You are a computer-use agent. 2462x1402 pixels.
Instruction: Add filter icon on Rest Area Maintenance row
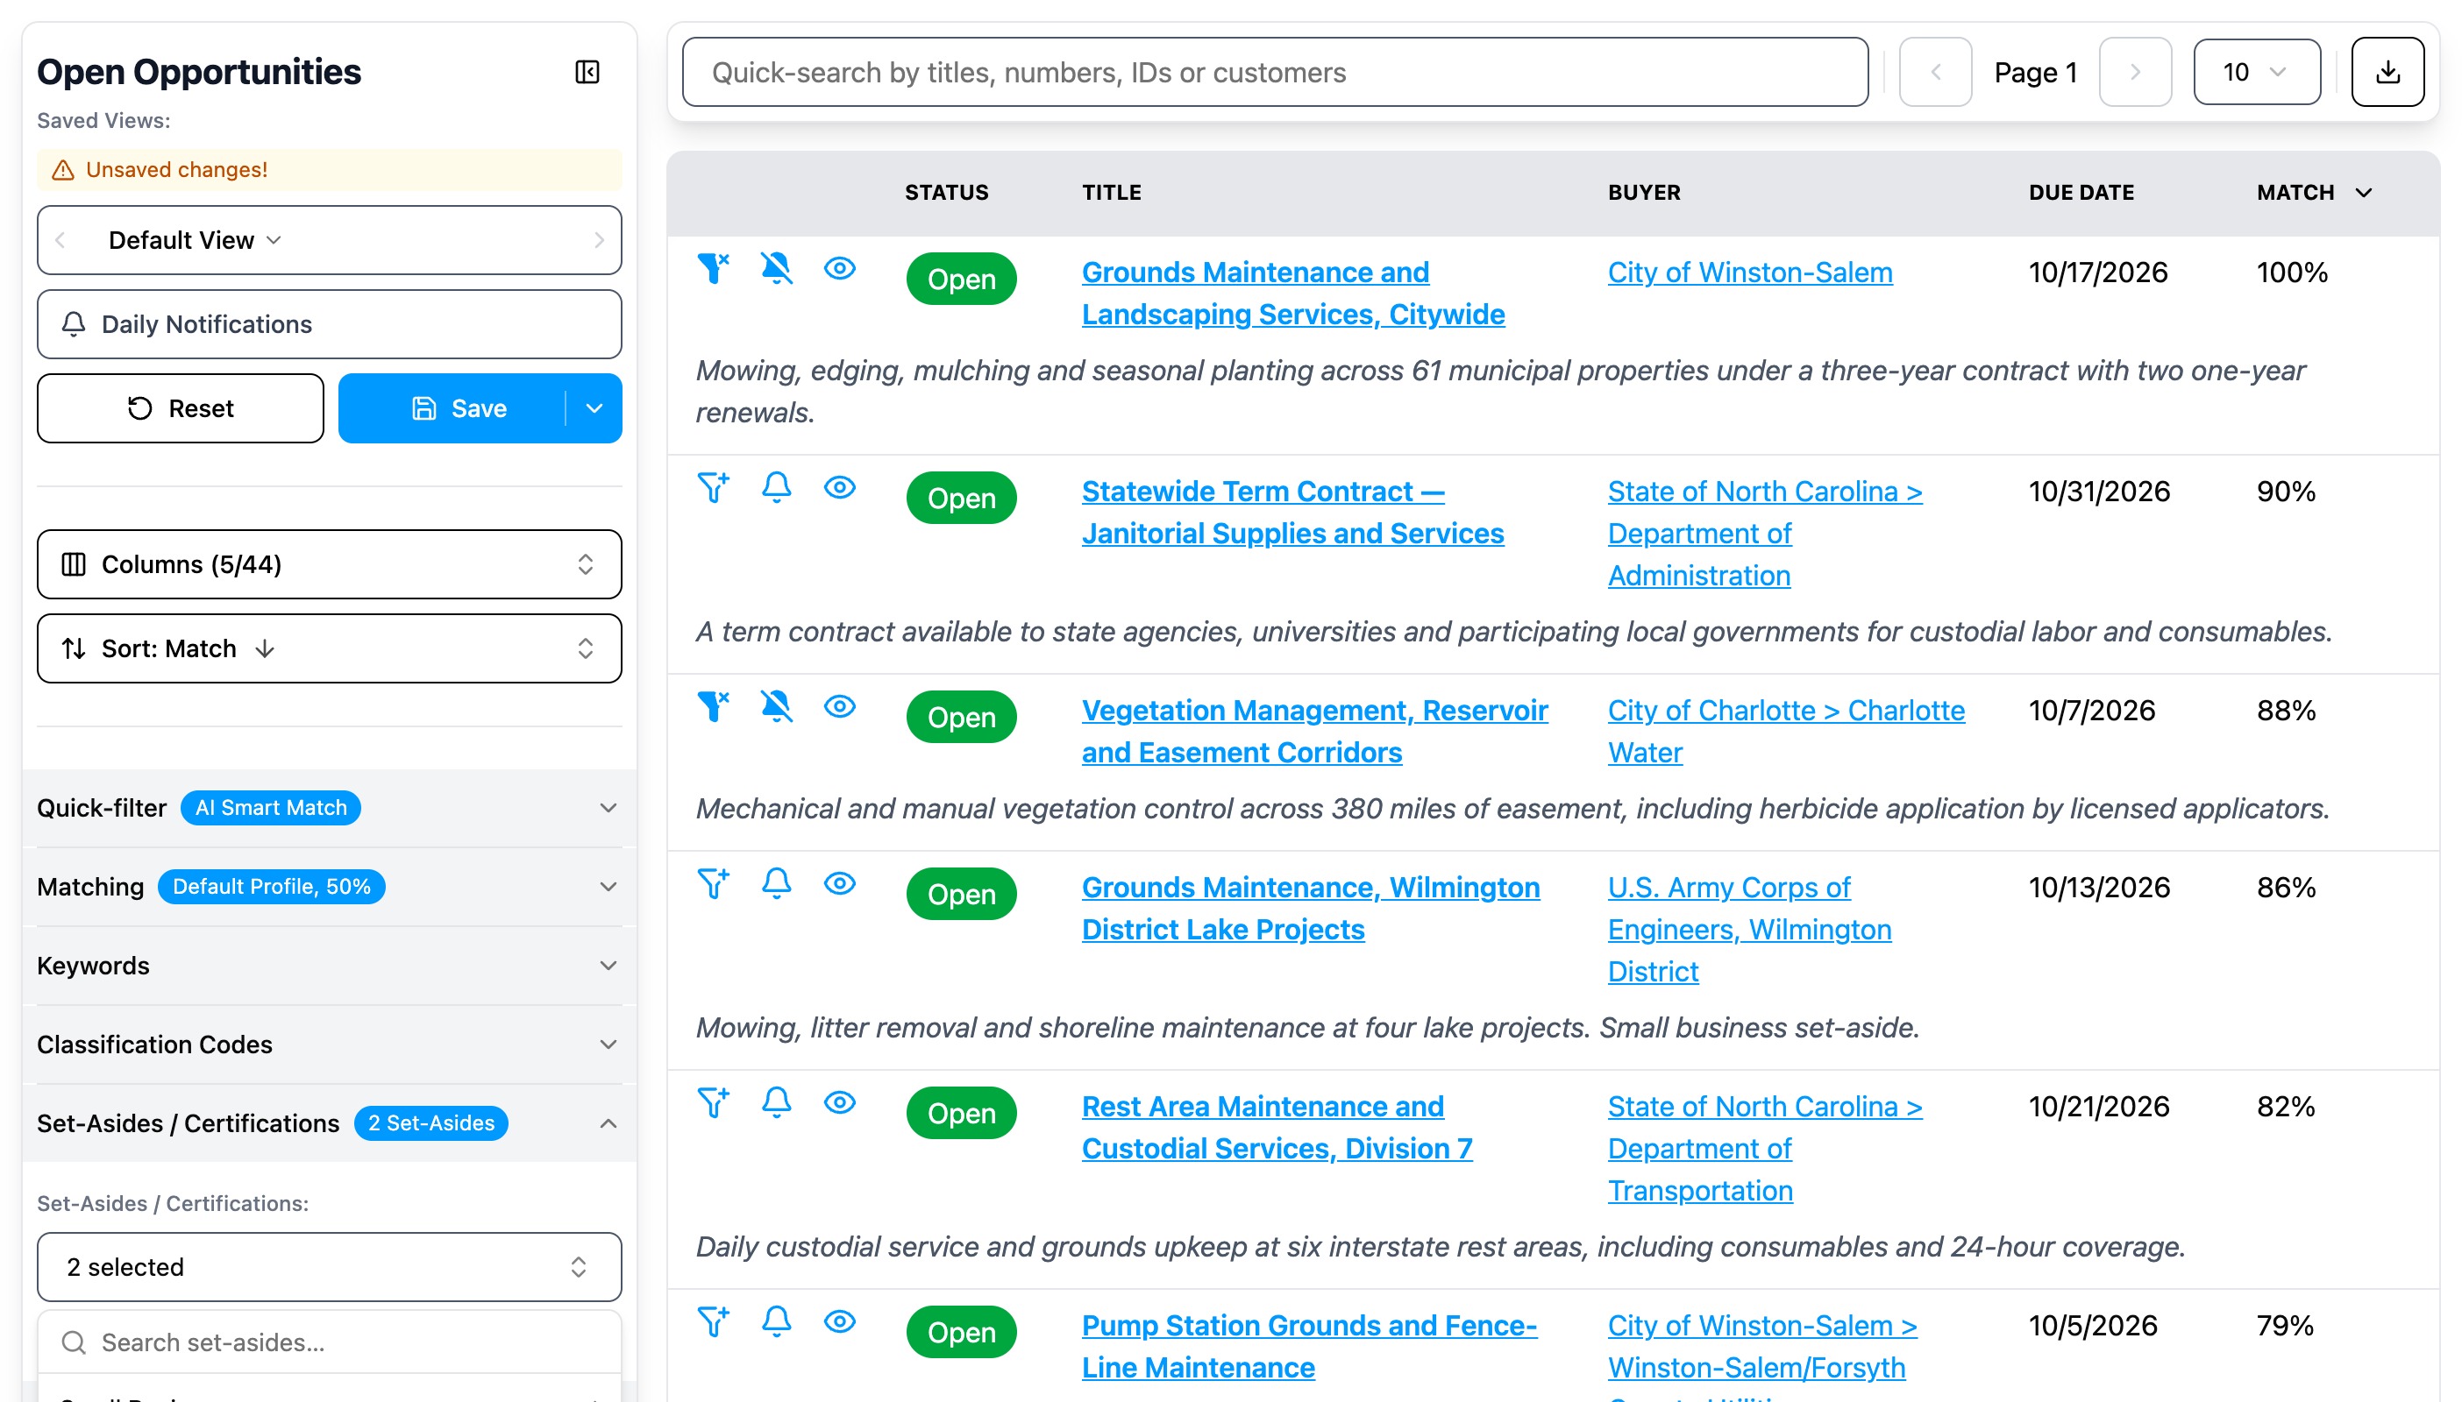point(714,1102)
